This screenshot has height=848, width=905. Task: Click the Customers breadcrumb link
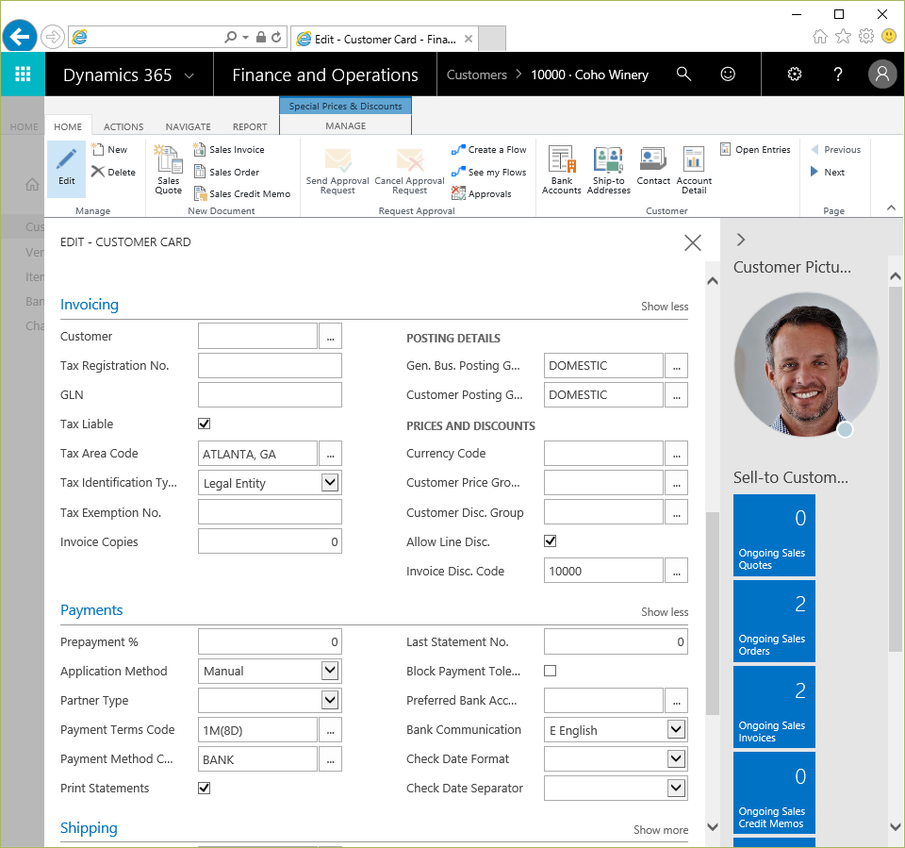[477, 75]
